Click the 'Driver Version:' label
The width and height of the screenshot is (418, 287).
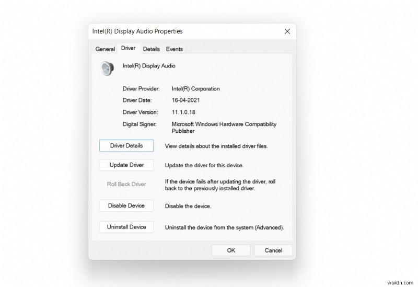point(140,112)
